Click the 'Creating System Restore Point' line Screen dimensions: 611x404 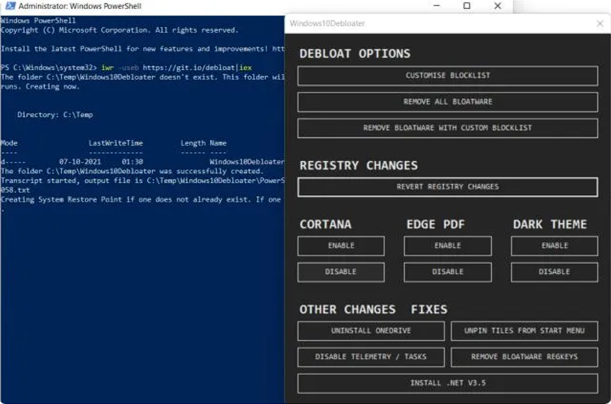click(x=141, y=200)
